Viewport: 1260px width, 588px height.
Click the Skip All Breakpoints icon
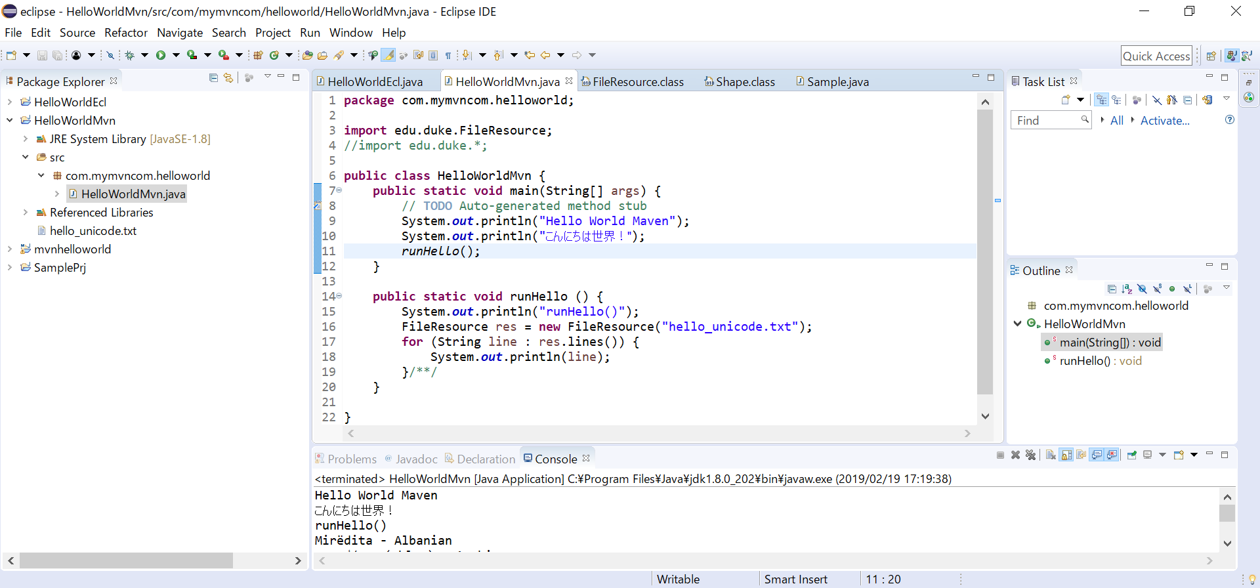click(x=110, y=55)
